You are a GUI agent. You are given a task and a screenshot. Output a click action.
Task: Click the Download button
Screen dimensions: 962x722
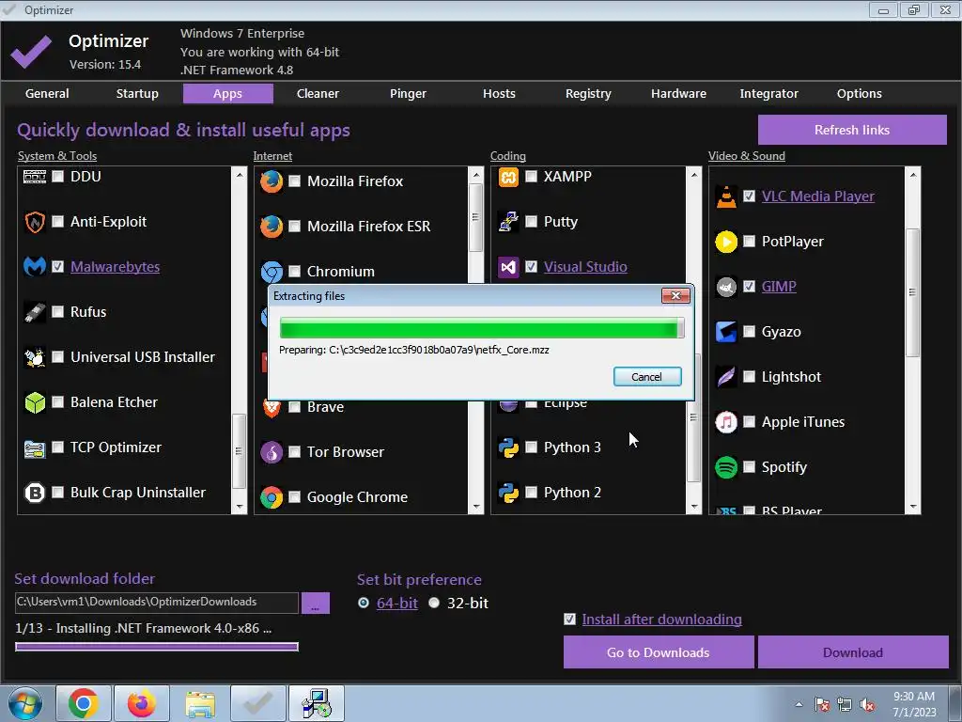point(853,652)
